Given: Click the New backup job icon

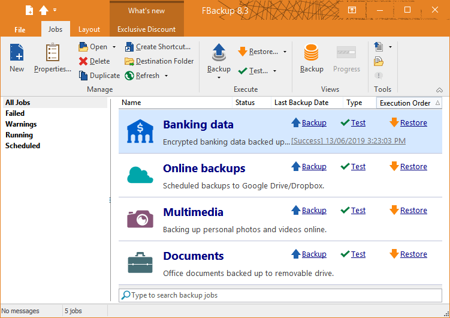Looking at the screenshot, I should point(17,53).
